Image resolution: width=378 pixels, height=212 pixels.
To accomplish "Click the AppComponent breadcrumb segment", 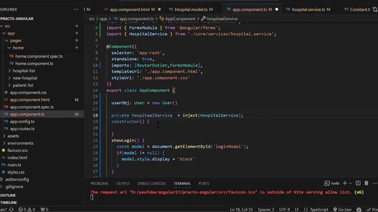I will tap(180, 18).
